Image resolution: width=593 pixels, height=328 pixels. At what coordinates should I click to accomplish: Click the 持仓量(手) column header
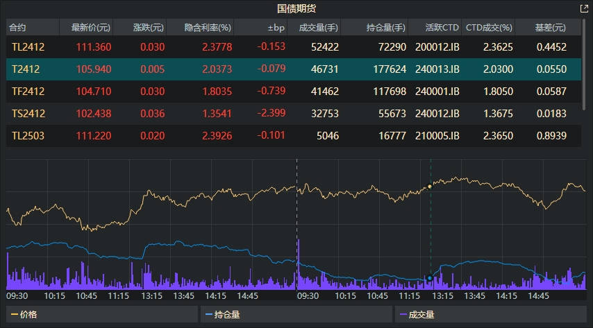pos(385,28)
